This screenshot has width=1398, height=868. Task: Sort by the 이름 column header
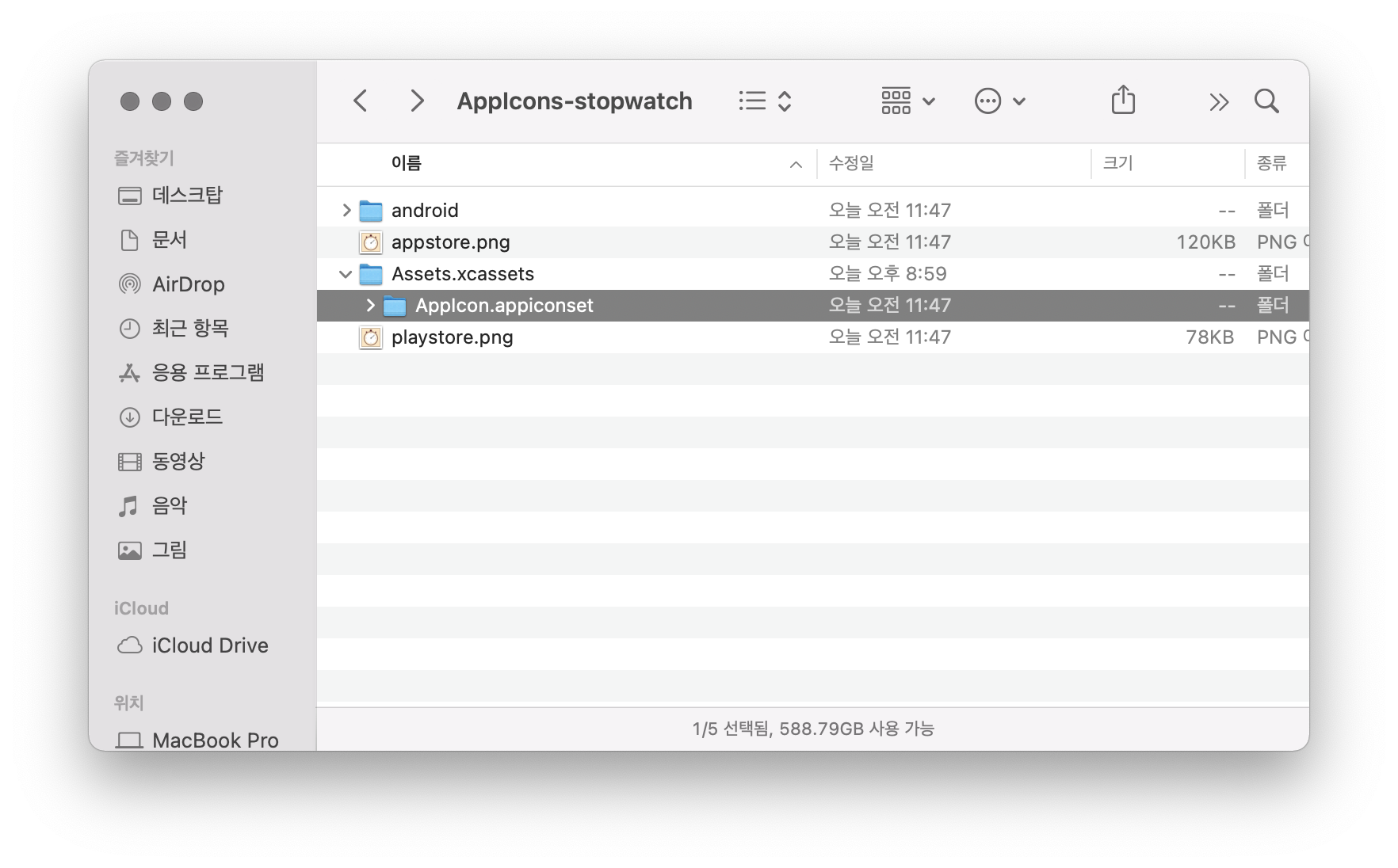click(407, 163)
